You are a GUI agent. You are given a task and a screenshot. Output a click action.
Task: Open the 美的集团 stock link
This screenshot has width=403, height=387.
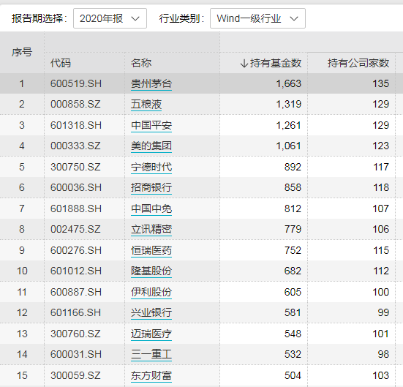[151, 146]
